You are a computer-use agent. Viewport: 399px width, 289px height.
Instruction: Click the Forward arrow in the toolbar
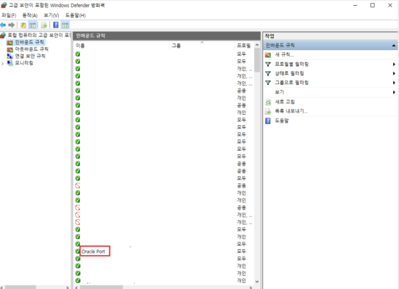pos(12,25)
